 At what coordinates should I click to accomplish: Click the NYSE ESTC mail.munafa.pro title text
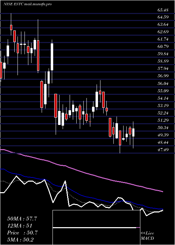coord(28,4)
